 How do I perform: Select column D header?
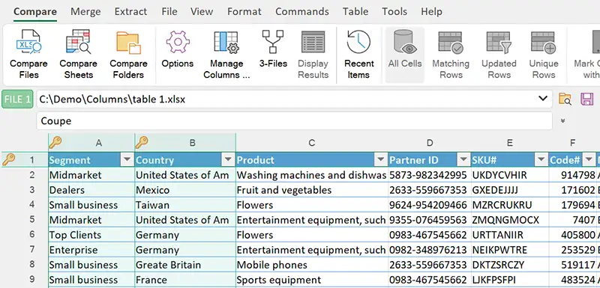430,143
